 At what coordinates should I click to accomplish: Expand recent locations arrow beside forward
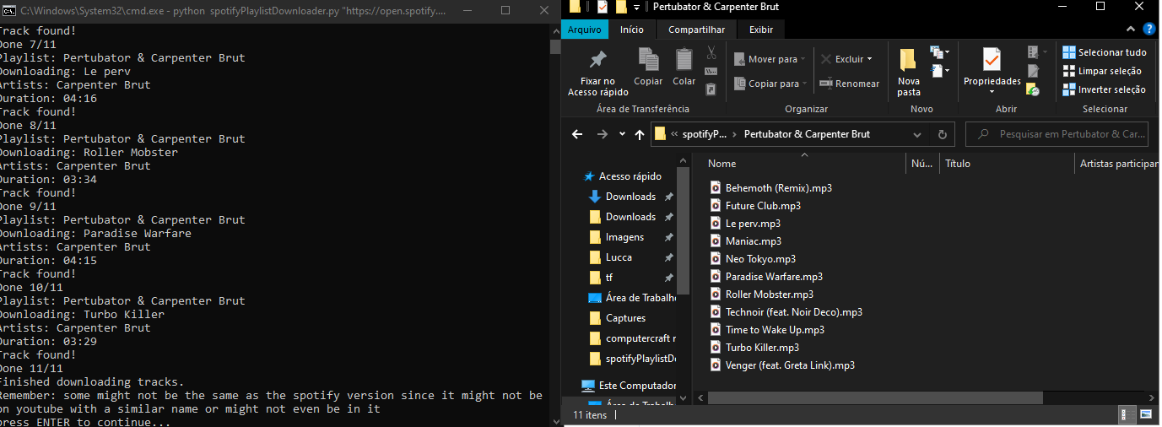tap(623, 134)
